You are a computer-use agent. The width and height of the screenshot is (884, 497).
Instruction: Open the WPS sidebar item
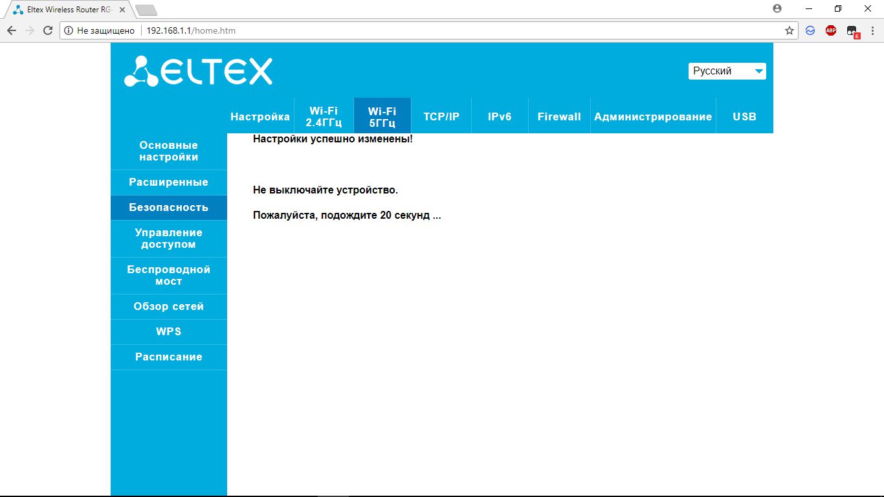tap(169, 332)
